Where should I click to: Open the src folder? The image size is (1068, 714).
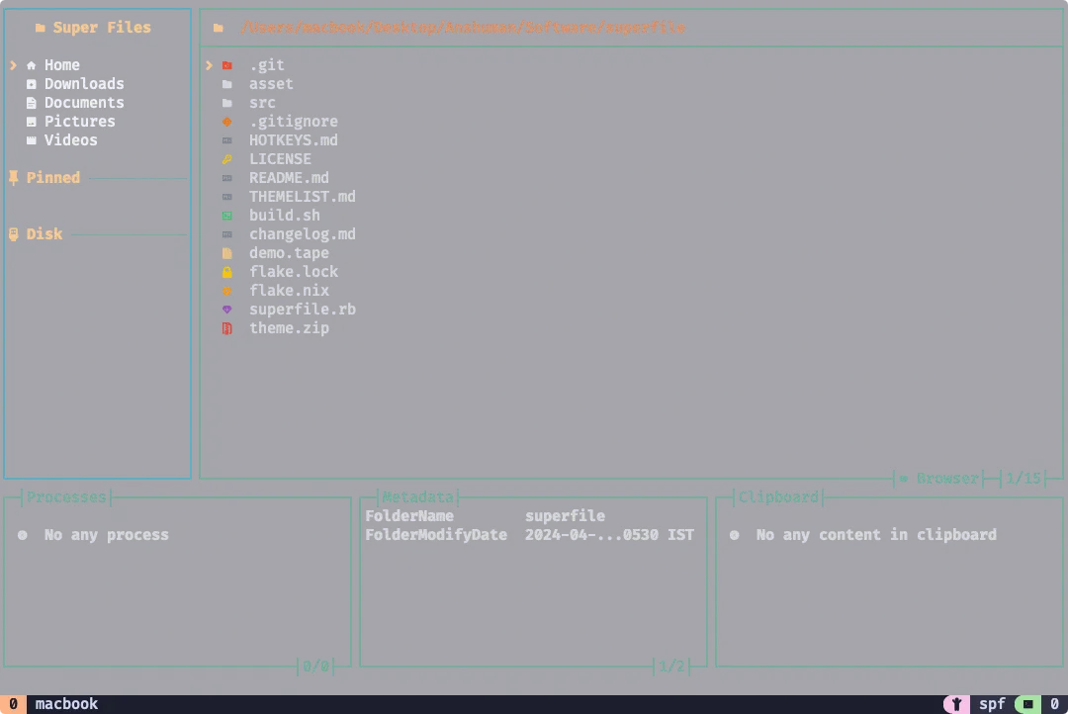click(262, 103)
